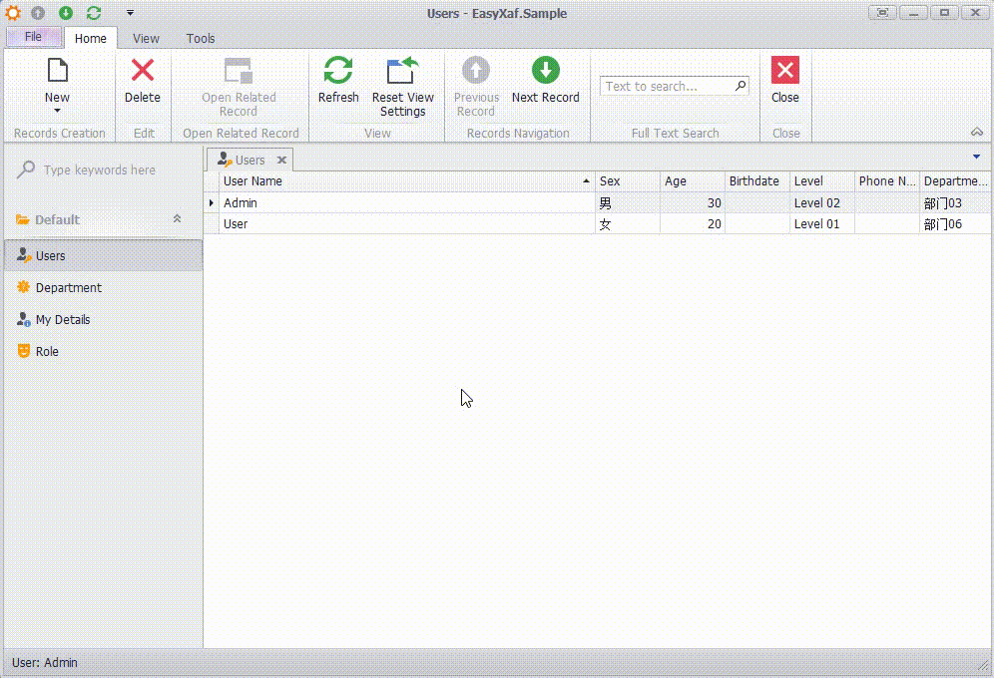This screenshot has height=678, width=994.
Task: Click the quick access refresh icon in title bar
Action: tap(94, 13)
